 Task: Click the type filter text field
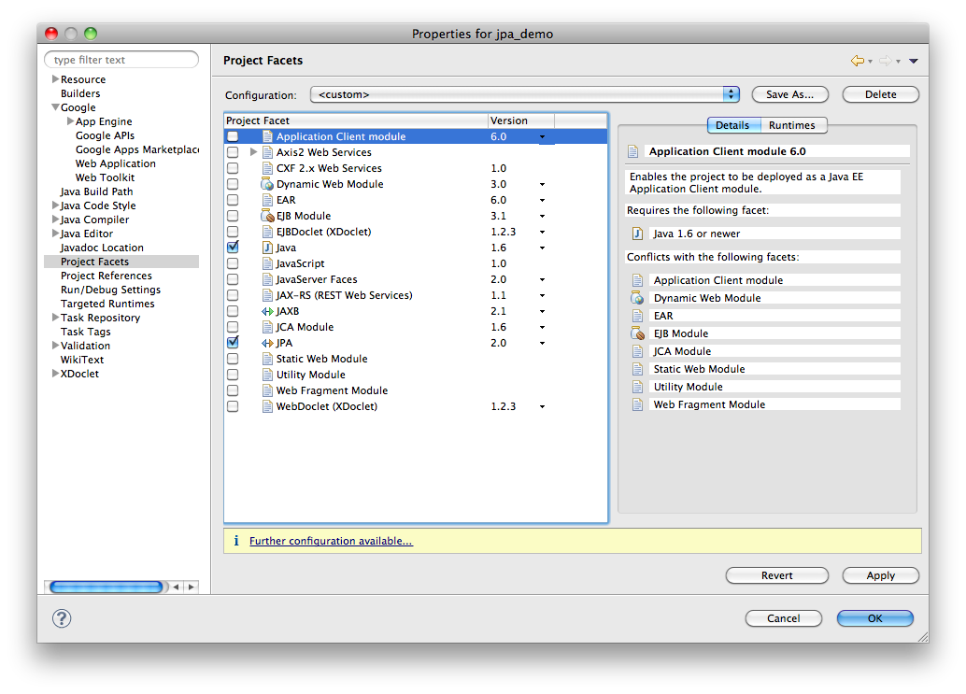pos(121,60)
